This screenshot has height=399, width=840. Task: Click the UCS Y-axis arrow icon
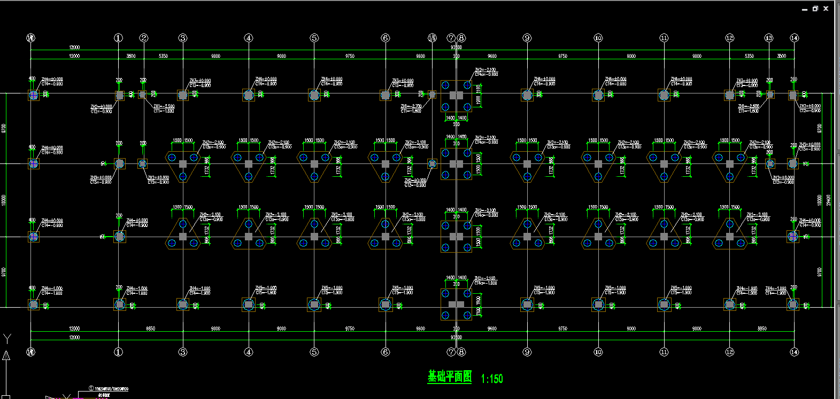tap(6, 356)
